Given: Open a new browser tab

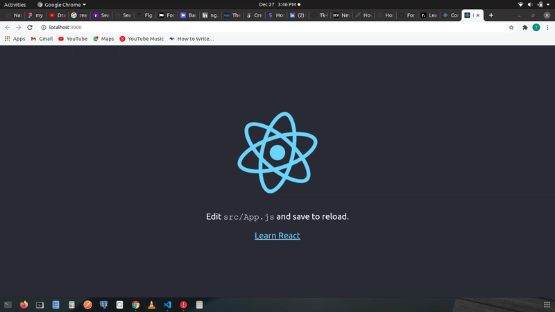Looking at the screenshot, I should click(x=491, y=15).
